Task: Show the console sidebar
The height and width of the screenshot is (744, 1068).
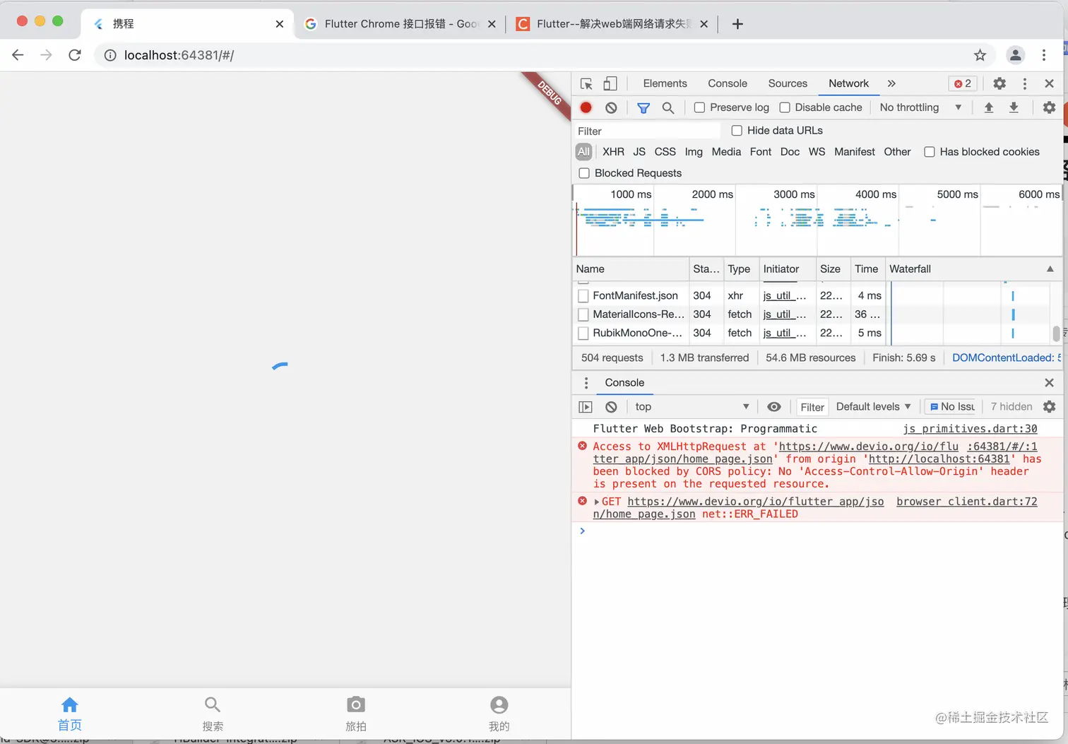Action: [x=586, y=407]
